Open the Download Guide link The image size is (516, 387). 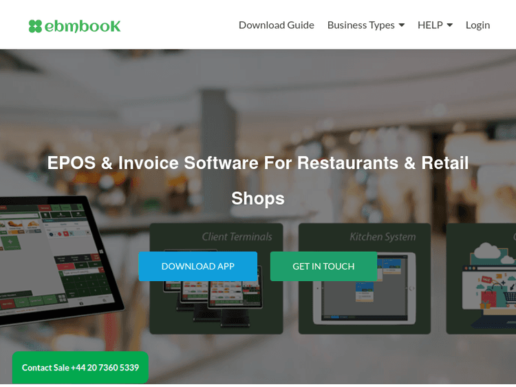(276, 25)
